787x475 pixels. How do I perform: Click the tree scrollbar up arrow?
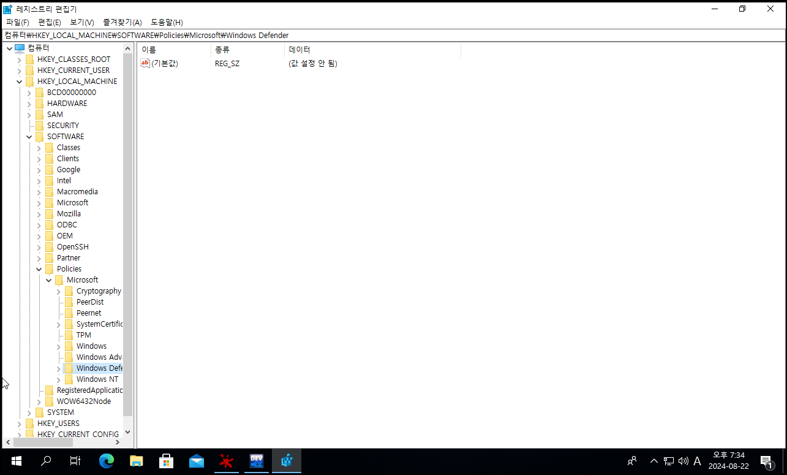click(127, 48)
